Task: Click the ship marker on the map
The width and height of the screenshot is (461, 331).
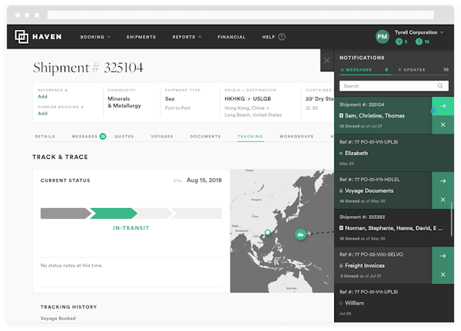Action: (x=300, y=234)
